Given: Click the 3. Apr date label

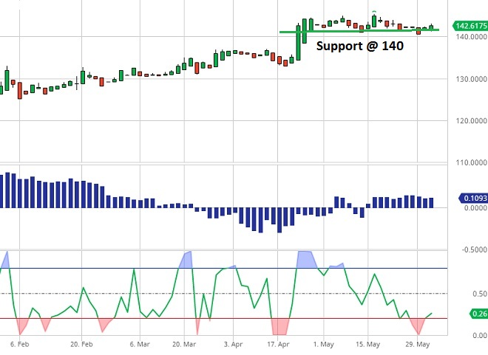Looking at the screenshot, I should tap(233, 344).
